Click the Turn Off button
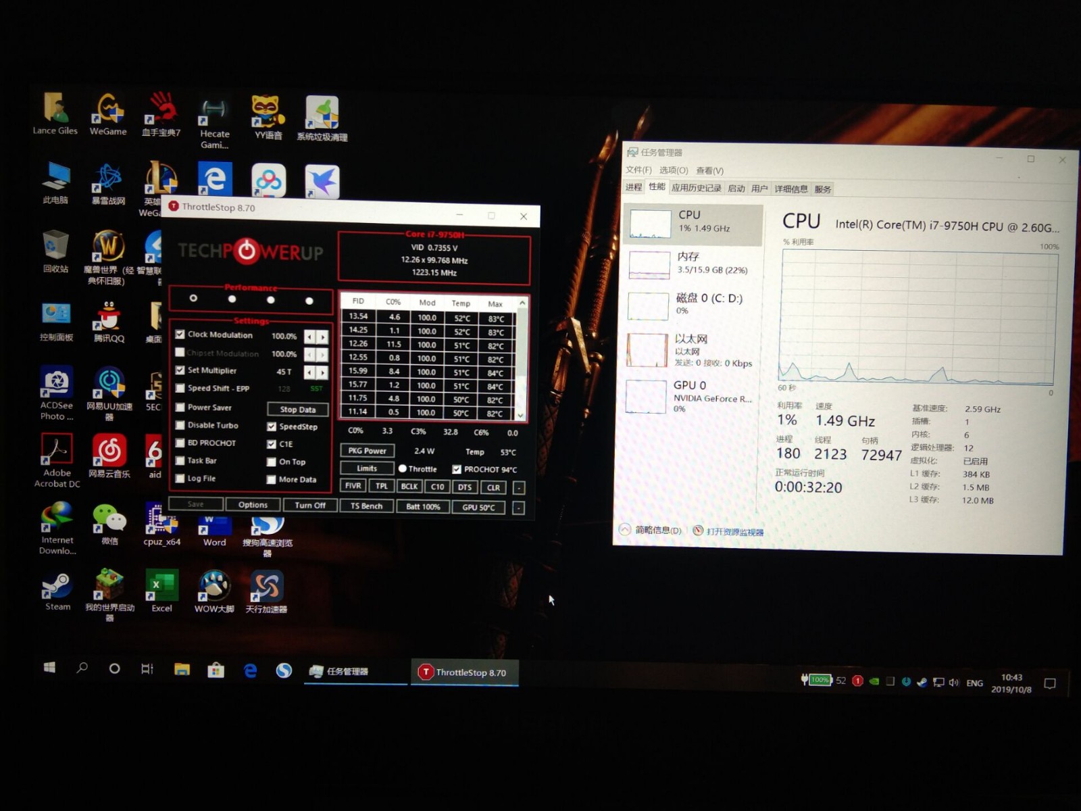 [310, 506]
